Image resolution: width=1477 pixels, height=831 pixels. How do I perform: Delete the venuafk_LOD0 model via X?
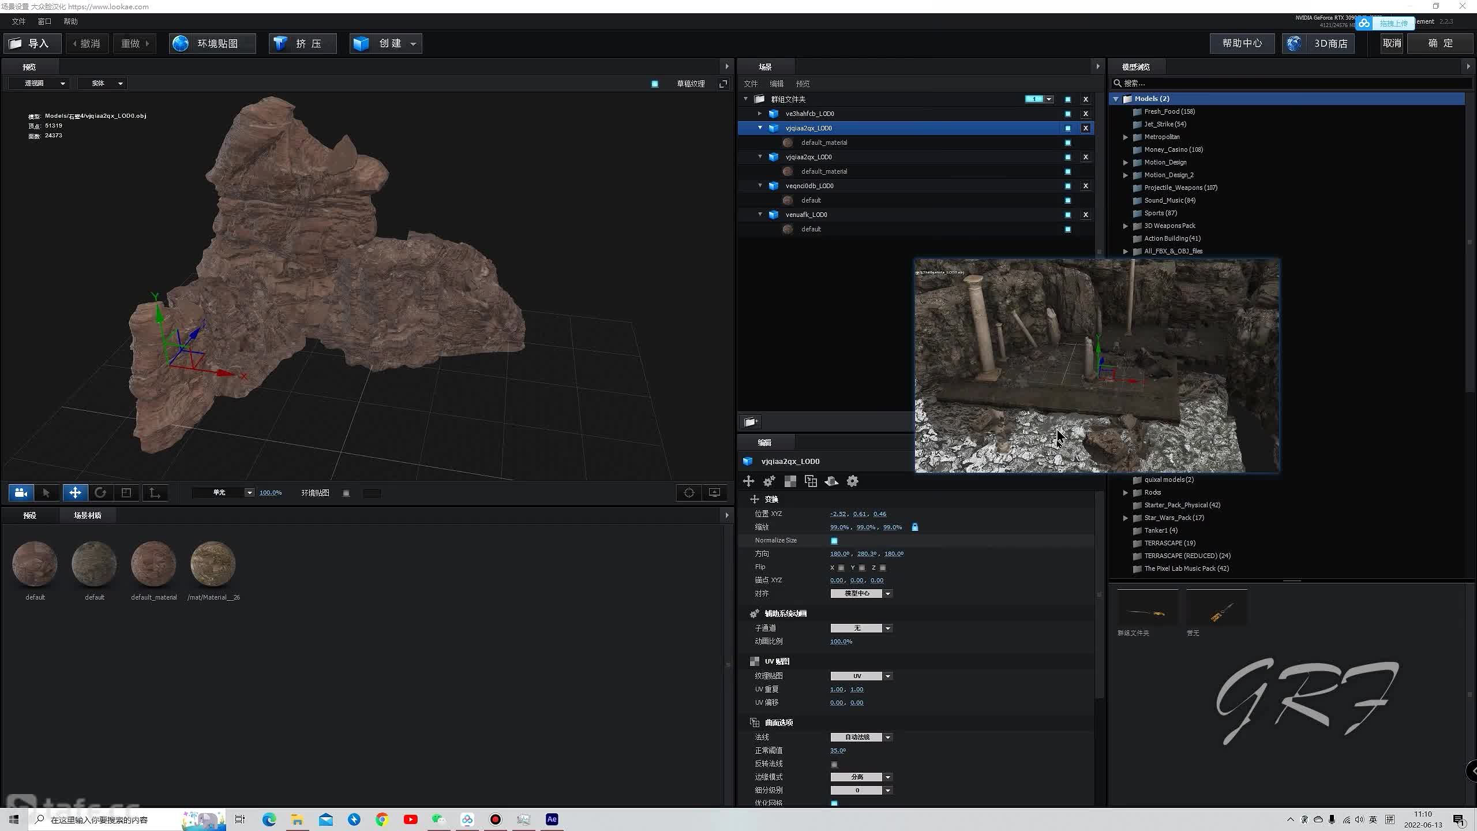(1085, 215)
